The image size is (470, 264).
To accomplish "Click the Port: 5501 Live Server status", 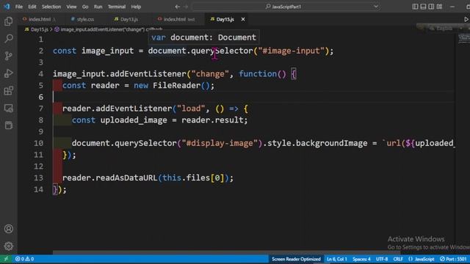I will (x=453, y=259).
